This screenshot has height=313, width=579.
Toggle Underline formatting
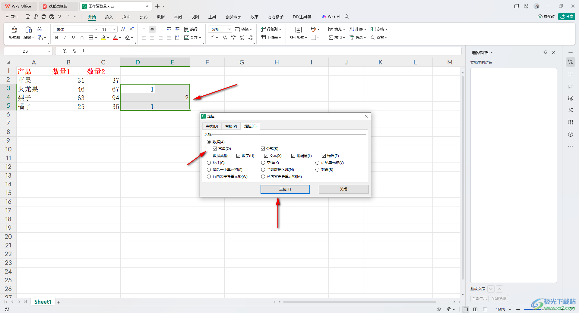click(73, 38)
